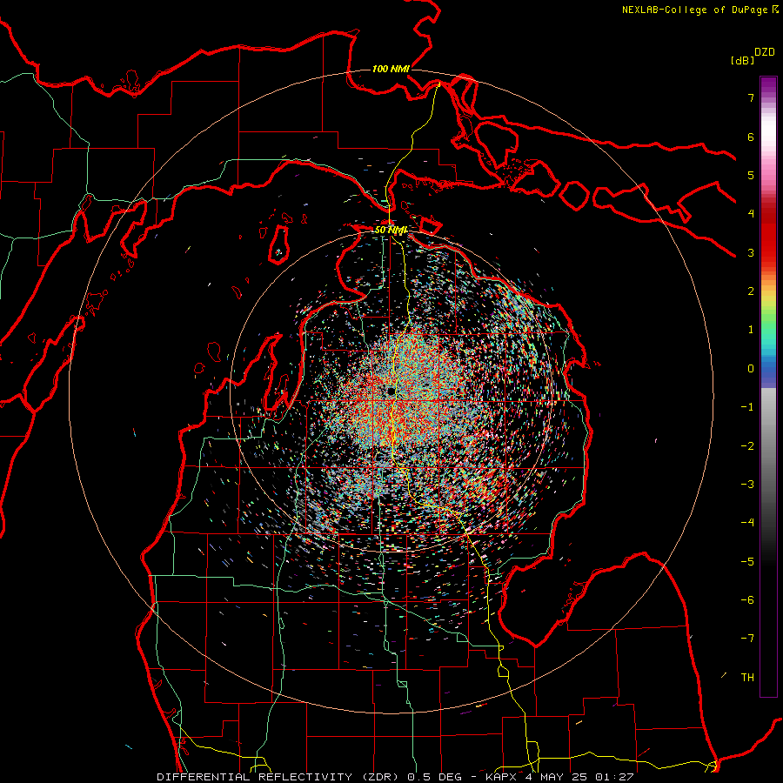783x783 pixels.
Task: Click the [dB] unit label
Action: click(x=742, y=60)
